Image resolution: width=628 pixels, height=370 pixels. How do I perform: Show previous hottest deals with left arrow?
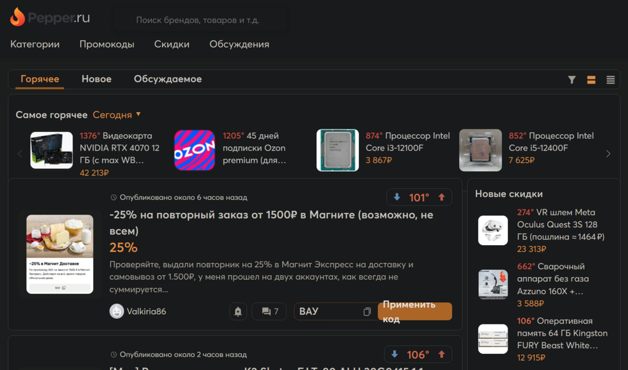(20, 154)
